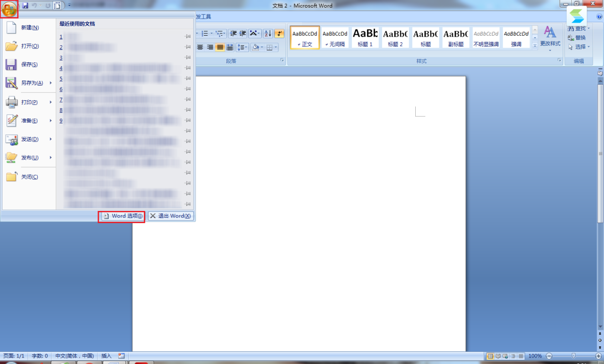
Task: Apply 无间隔 style
Action: coord(335,38)
